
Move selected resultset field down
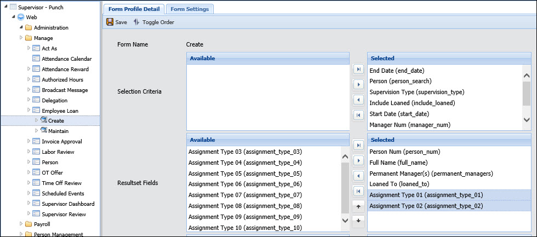pyautogui.click(x=358, y=221)
